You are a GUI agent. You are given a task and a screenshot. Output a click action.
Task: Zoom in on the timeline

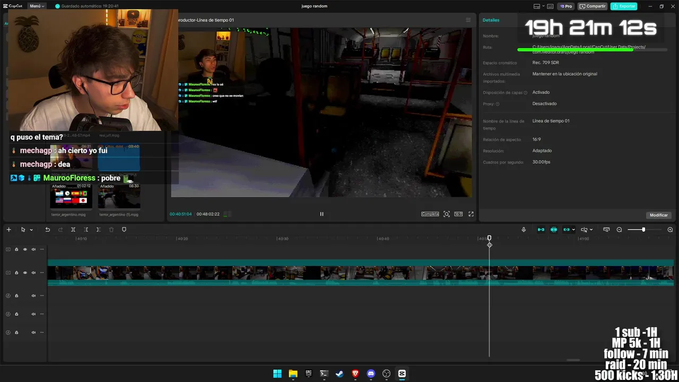point(670,230)
